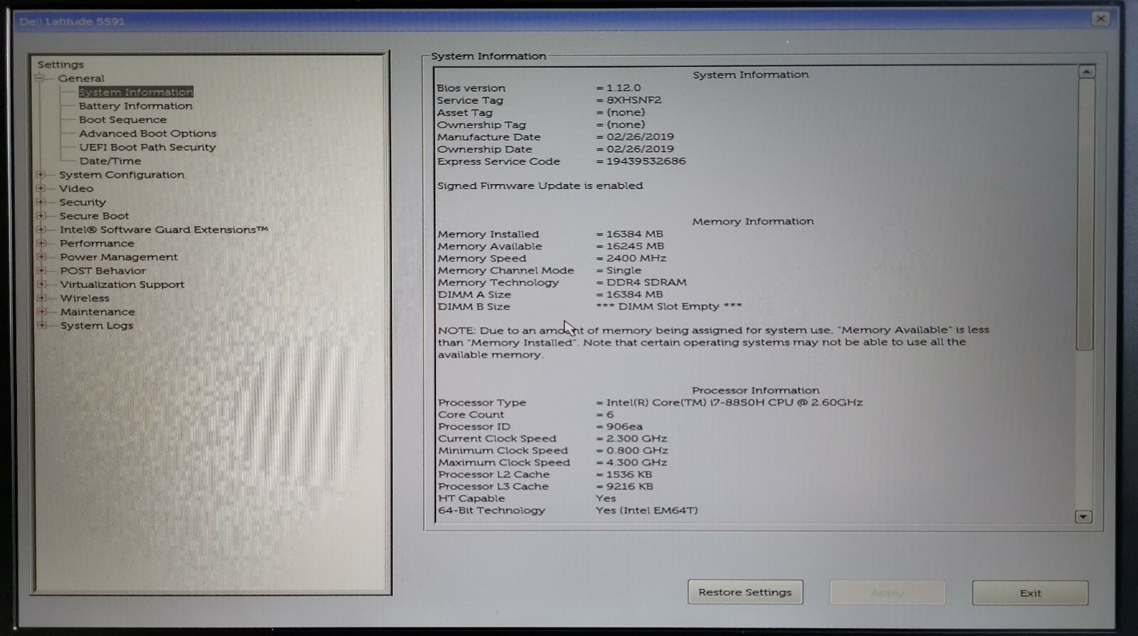Viewport: 1138px width, 636px height.
Task: Expand the Video settings node
Action: click(x=41, y=188)
